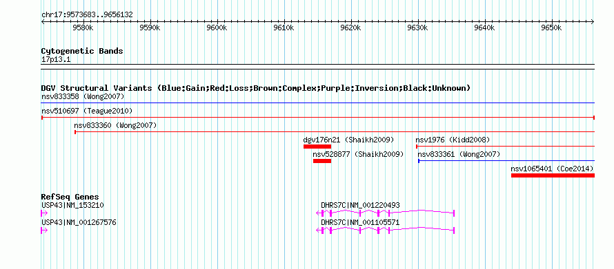This screenshot has height=269, width=614.
Task: Open the nsv833360 (Wong2007) variant label
Action: pos(115,125)
